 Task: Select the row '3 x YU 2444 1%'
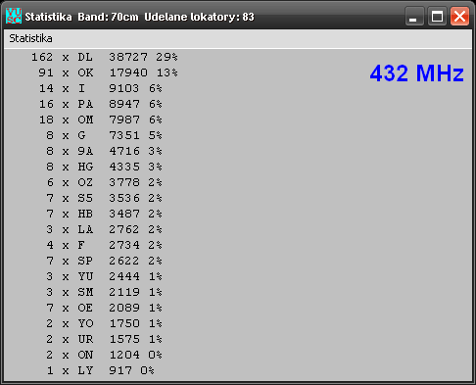[x=104, y=276]
